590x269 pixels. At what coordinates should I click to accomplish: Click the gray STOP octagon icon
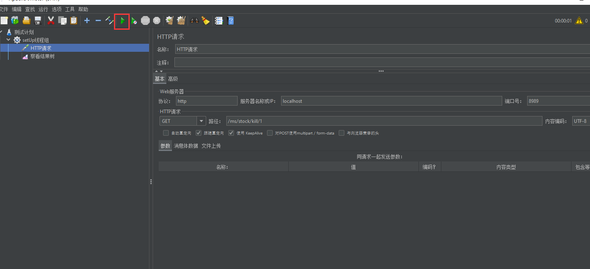145,20
